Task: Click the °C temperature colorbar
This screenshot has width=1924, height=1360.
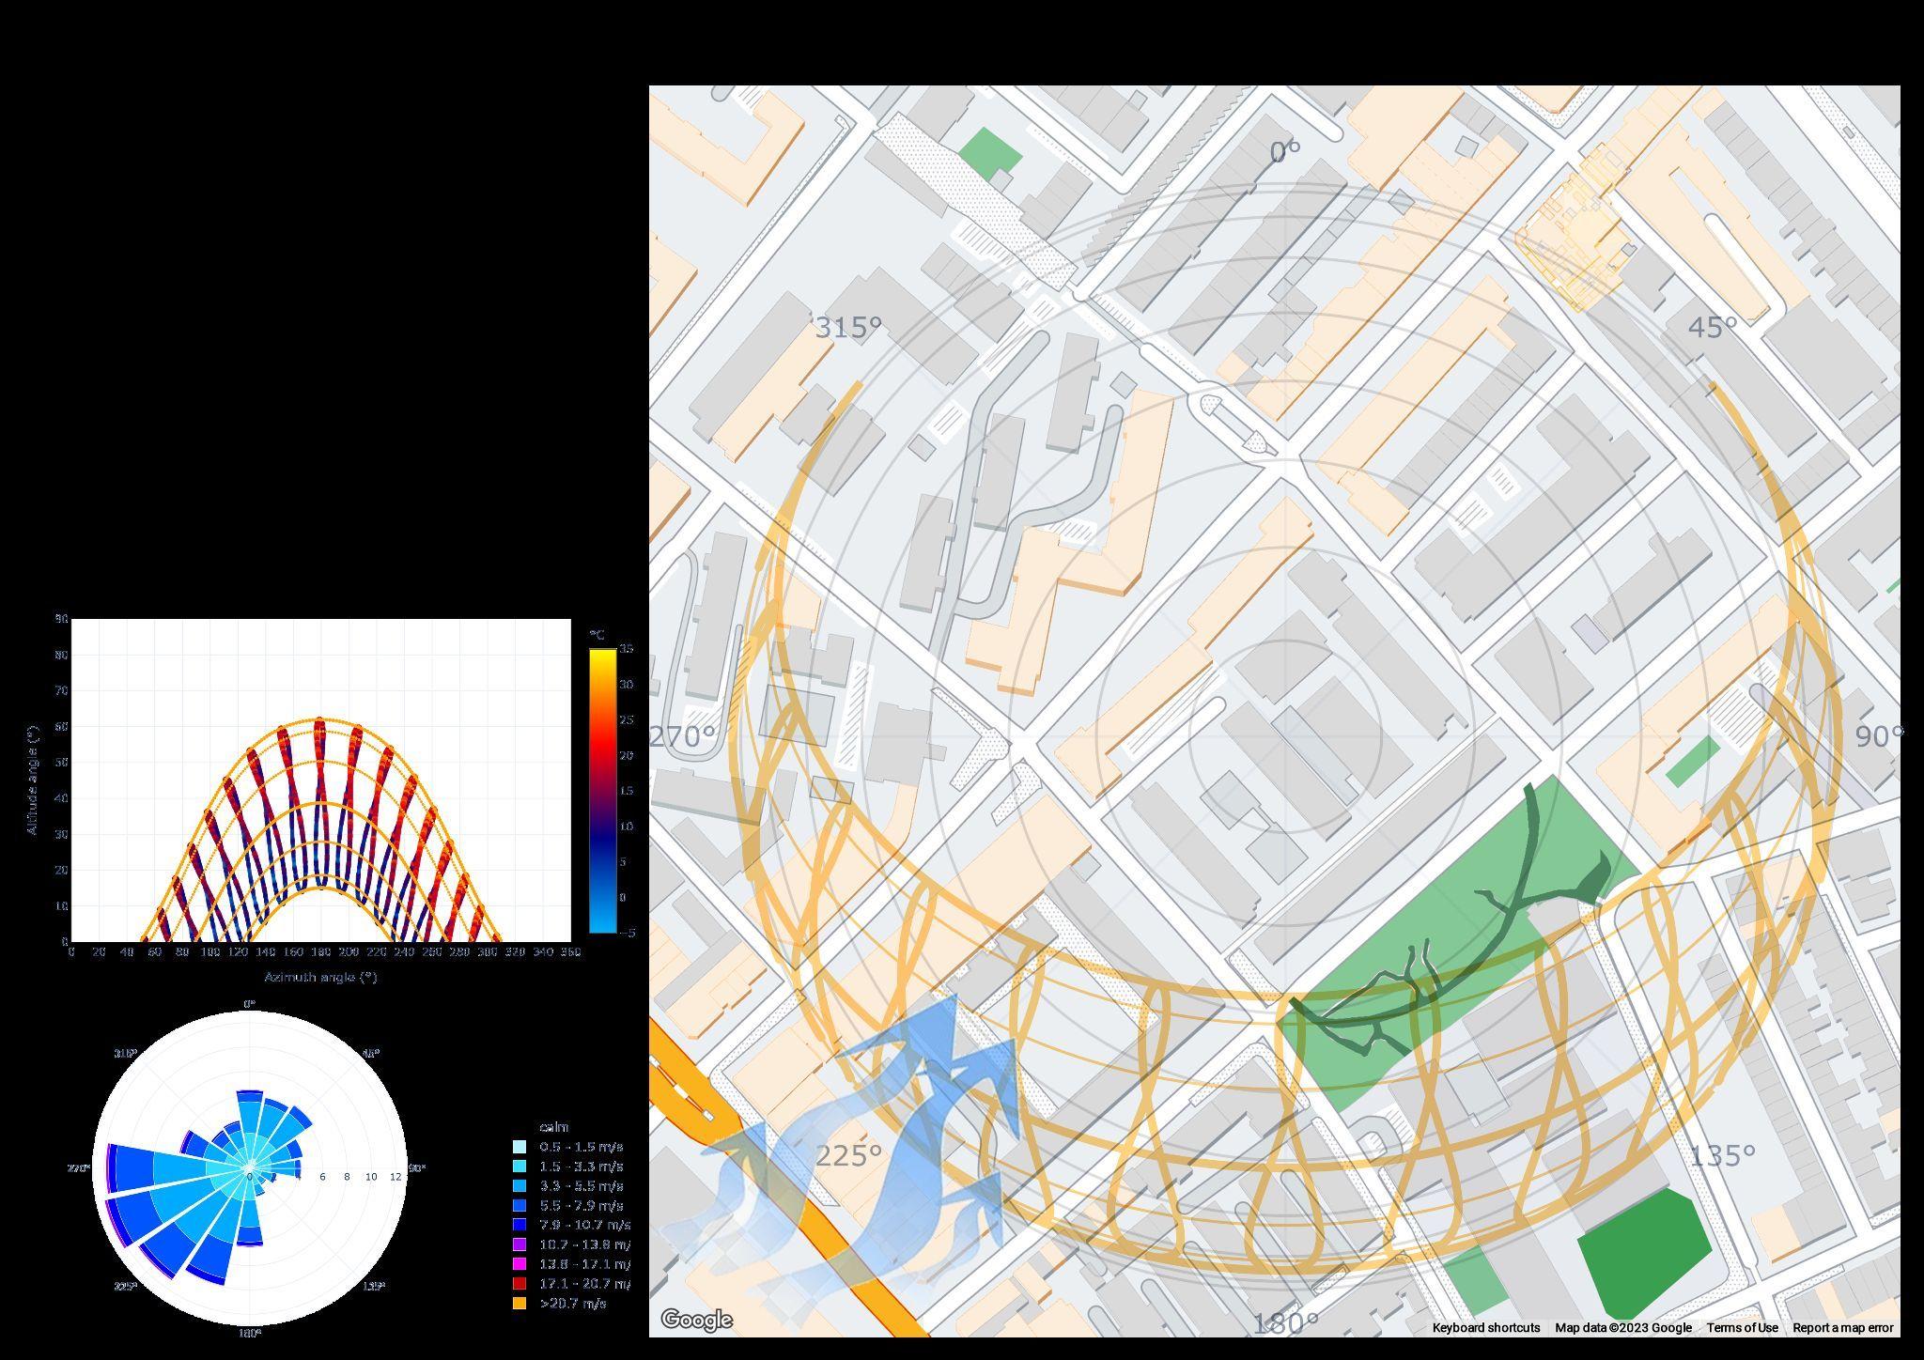Action: pos(602,789)
